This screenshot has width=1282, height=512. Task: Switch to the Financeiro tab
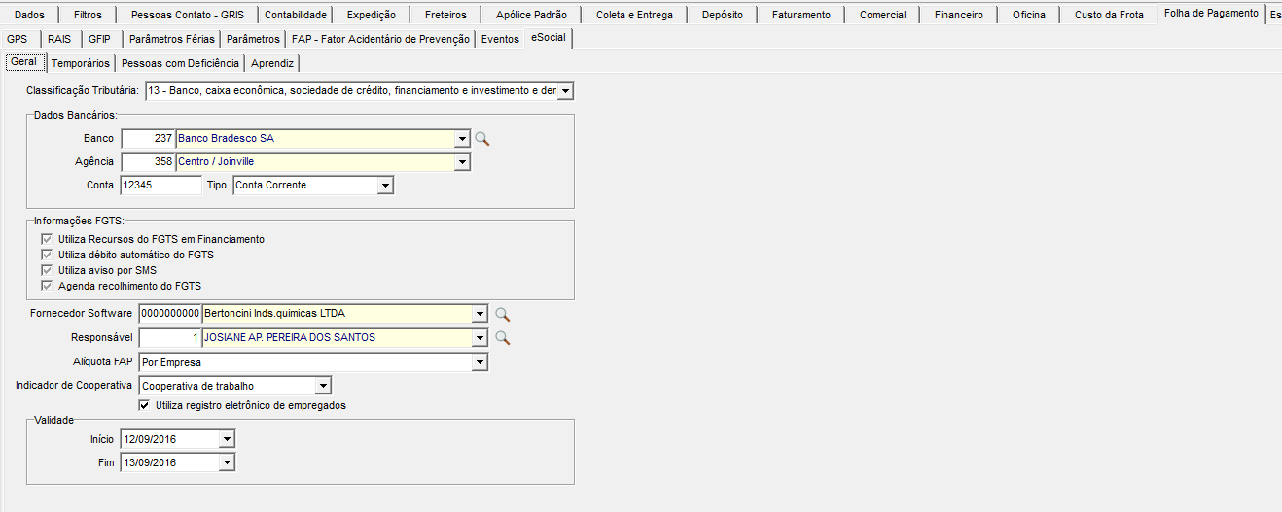(958, 15)
